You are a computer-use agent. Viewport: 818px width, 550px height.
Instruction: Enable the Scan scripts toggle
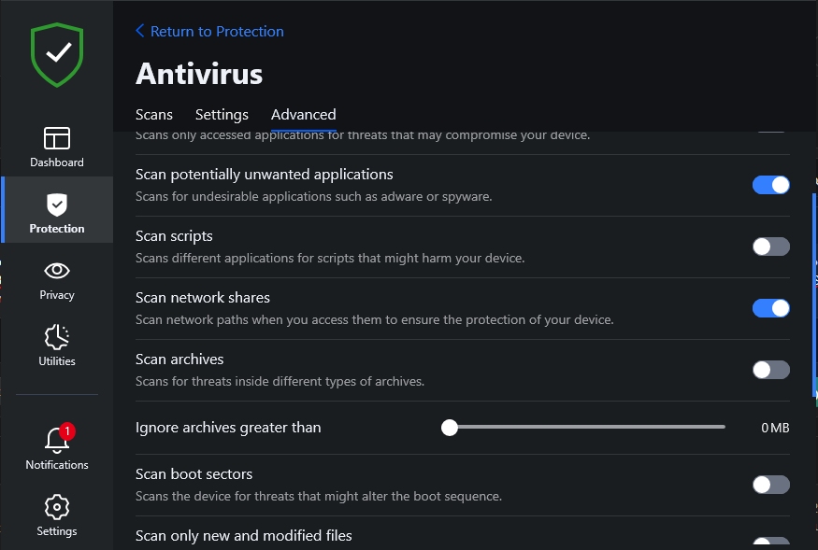(x=771, y=247)
